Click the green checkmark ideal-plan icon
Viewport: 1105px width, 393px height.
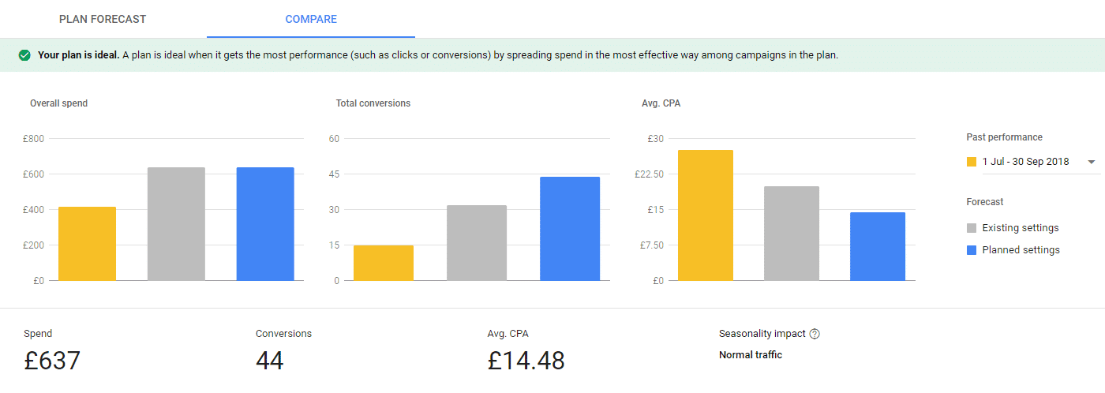pyautogui.click(x=24, y=55)
